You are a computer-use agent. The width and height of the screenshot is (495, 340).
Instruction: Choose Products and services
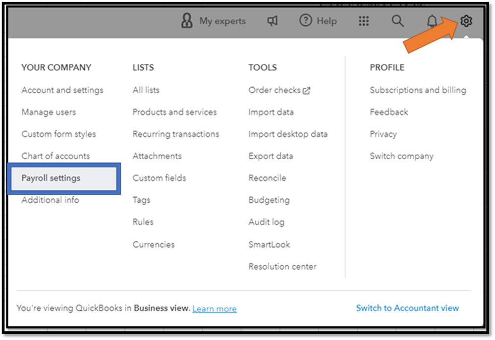click(x=174, y=112)
